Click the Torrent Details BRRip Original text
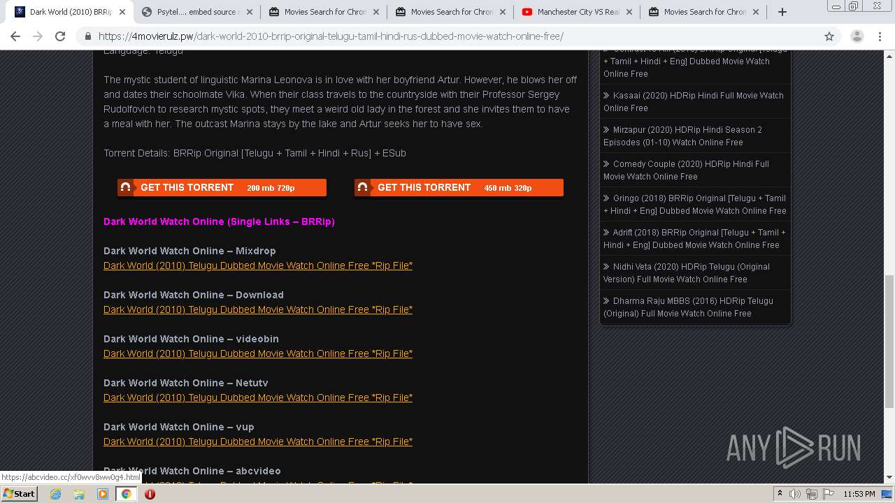 coord(255,153)
